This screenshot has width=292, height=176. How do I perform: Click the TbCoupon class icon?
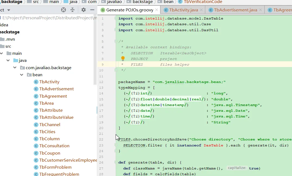tap(36, 153)
